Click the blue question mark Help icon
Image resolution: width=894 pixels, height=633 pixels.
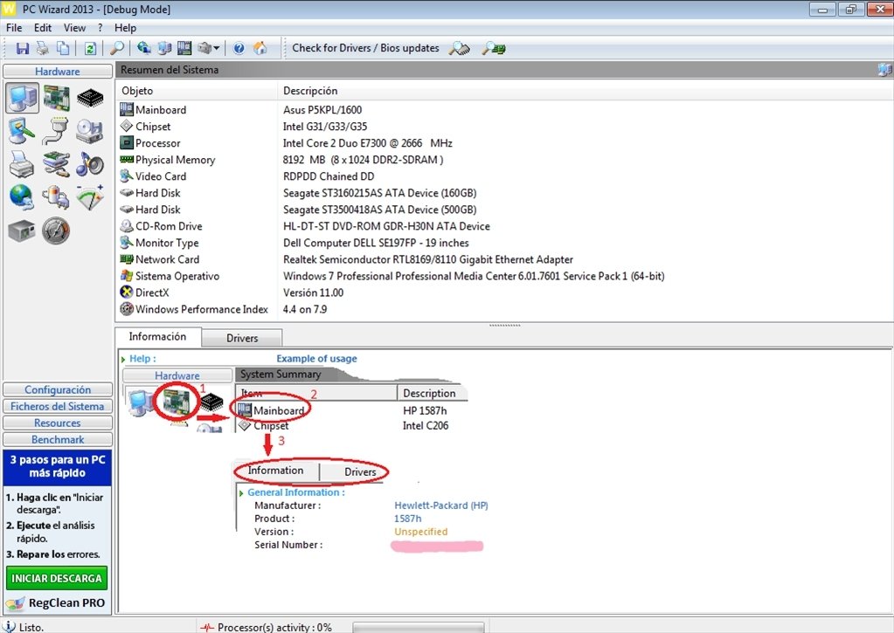tap(239, 48)
